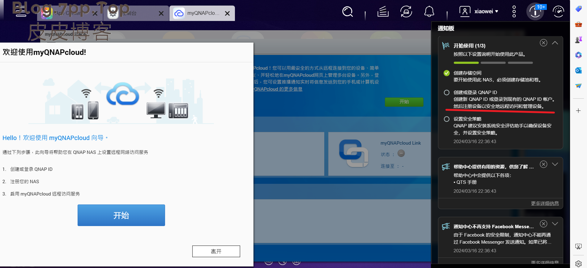587x268 pixels.
Task: Click the blue 开始 button in wizard
Action: point(121,215)
